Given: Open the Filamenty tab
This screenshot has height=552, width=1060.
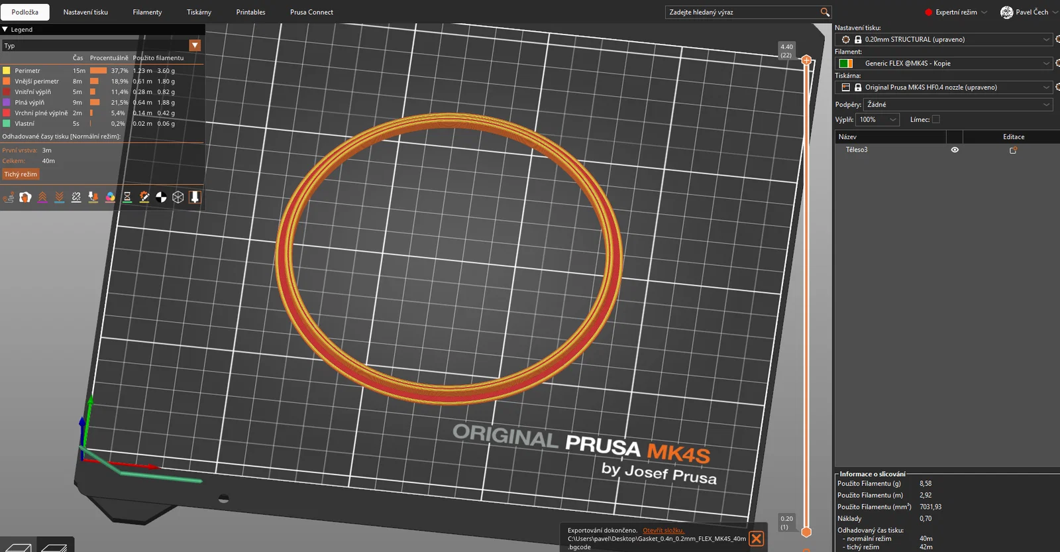Looking at the screenshot, I should coord(147,12).
